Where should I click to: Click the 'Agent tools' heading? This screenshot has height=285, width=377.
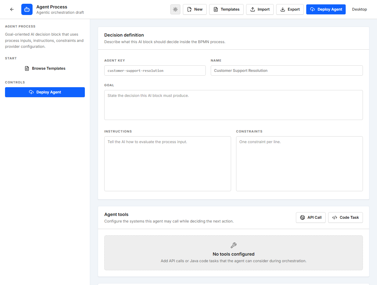[x=116, y=214]
